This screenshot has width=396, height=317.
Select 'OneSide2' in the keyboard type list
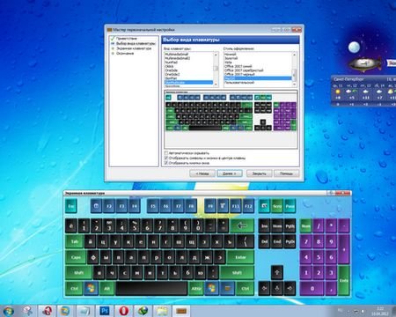coord(172,75)
